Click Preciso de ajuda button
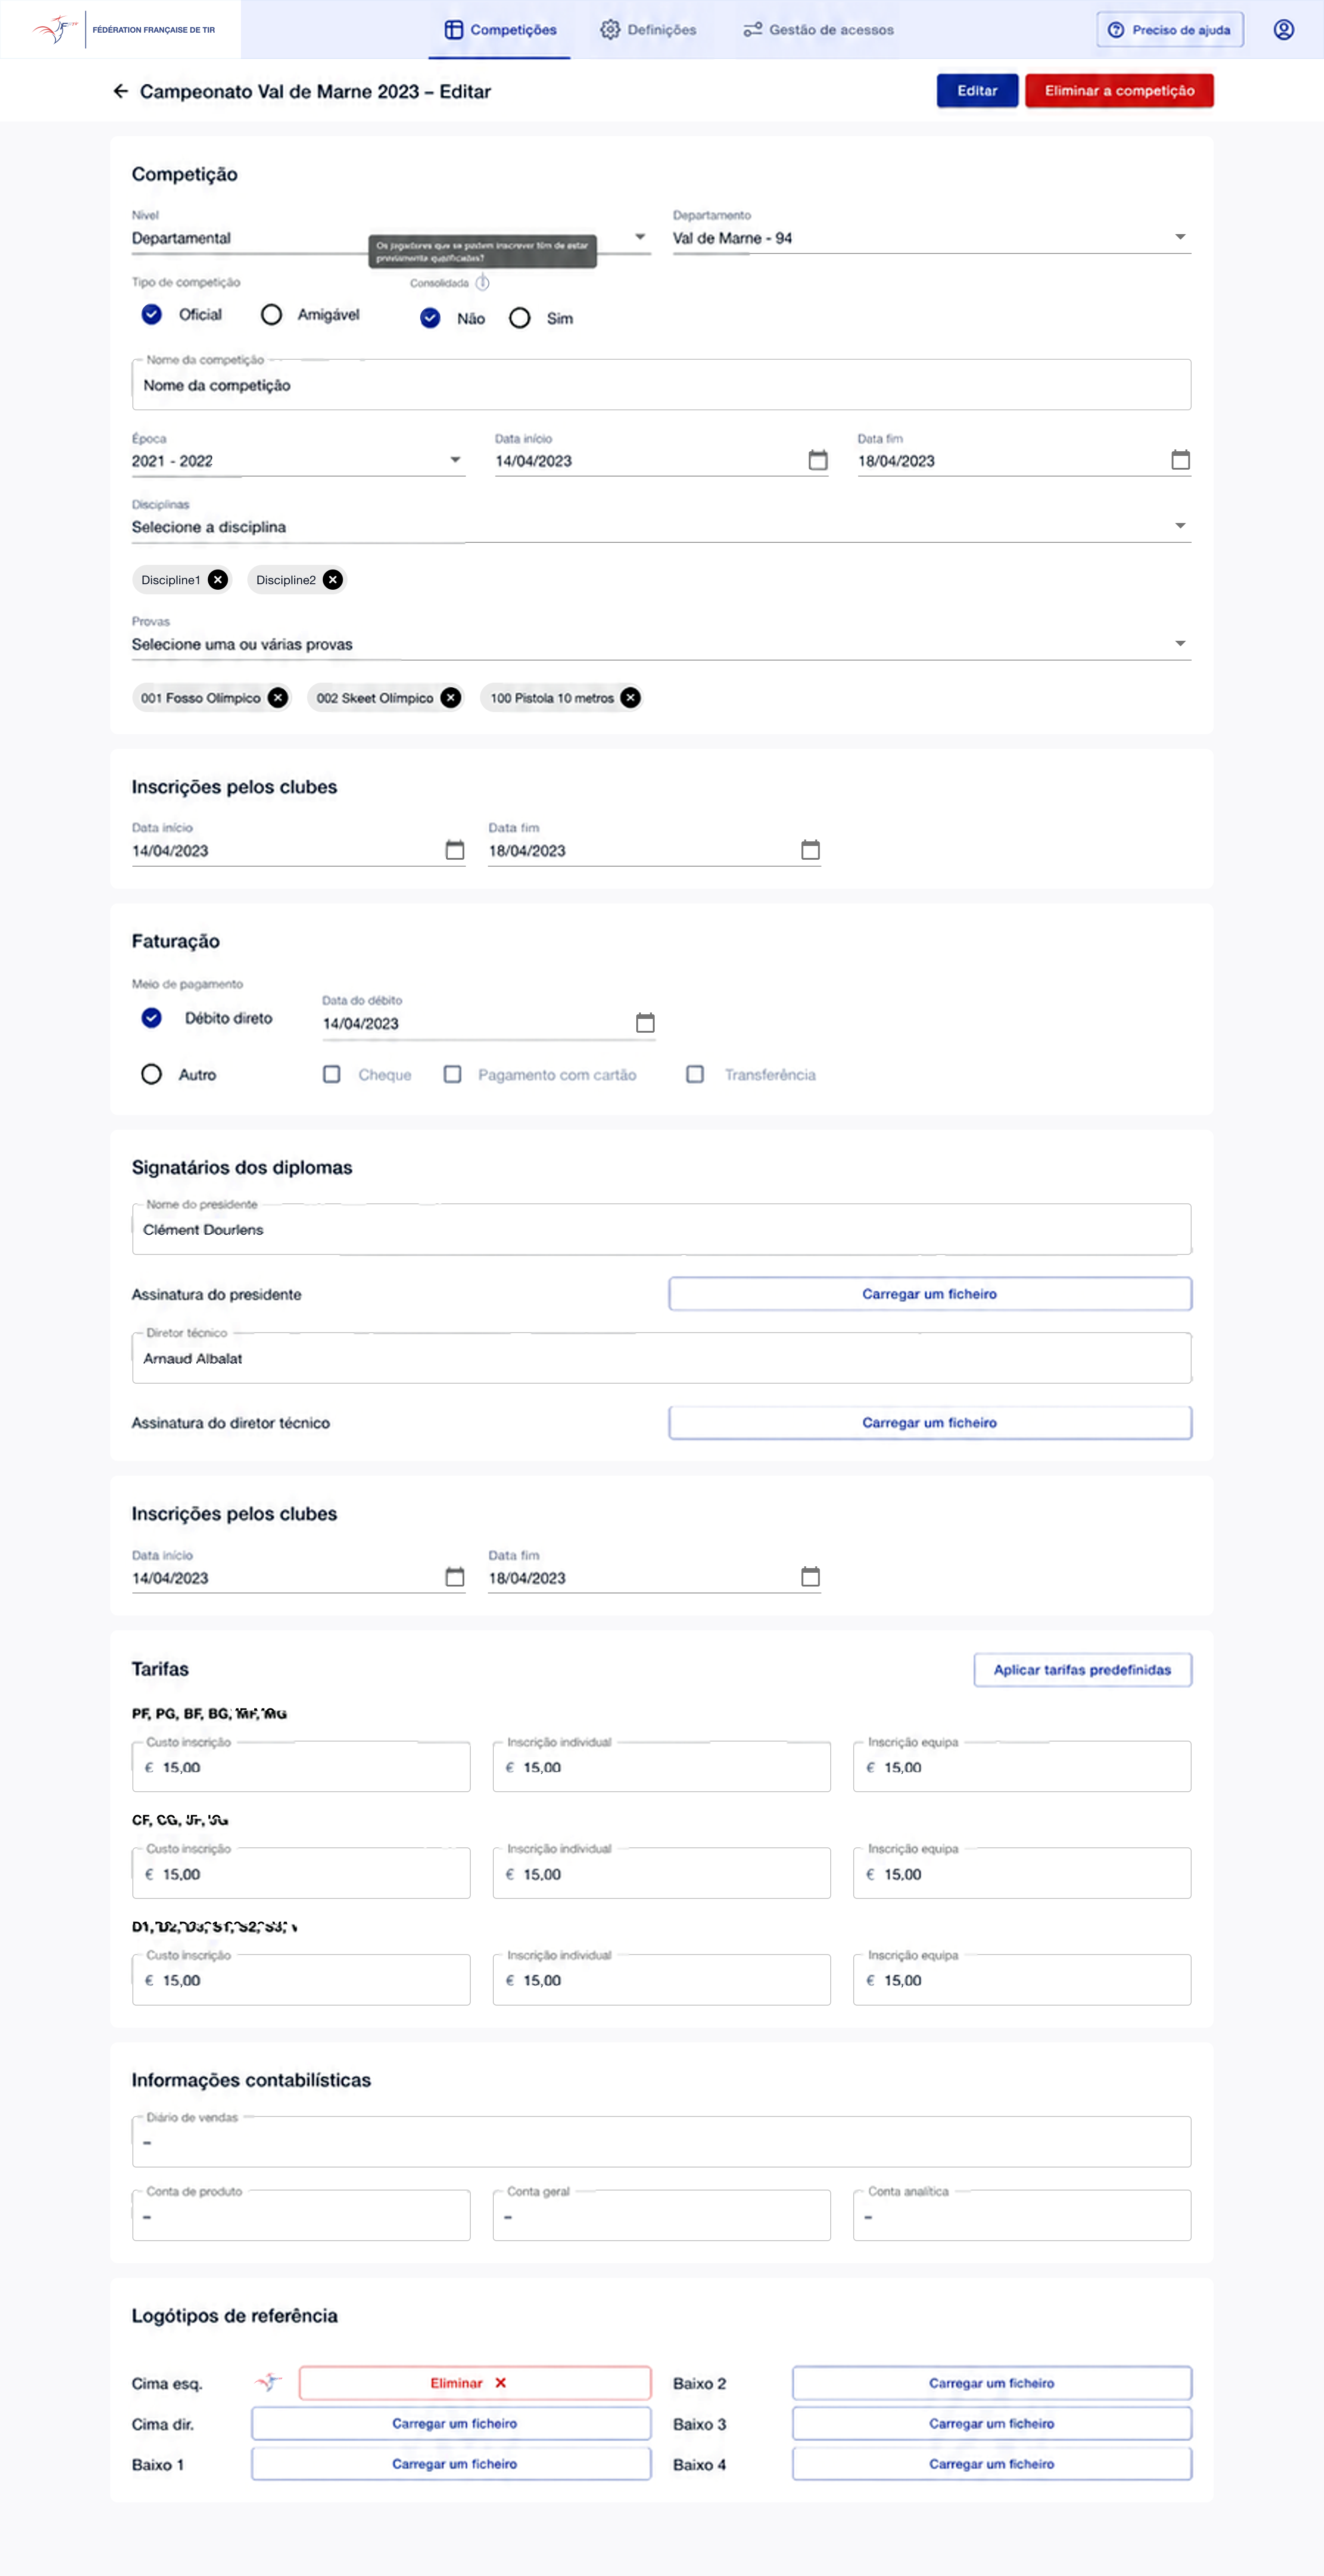Screen dimensions: 1324x2576 tap(1169, 30)
